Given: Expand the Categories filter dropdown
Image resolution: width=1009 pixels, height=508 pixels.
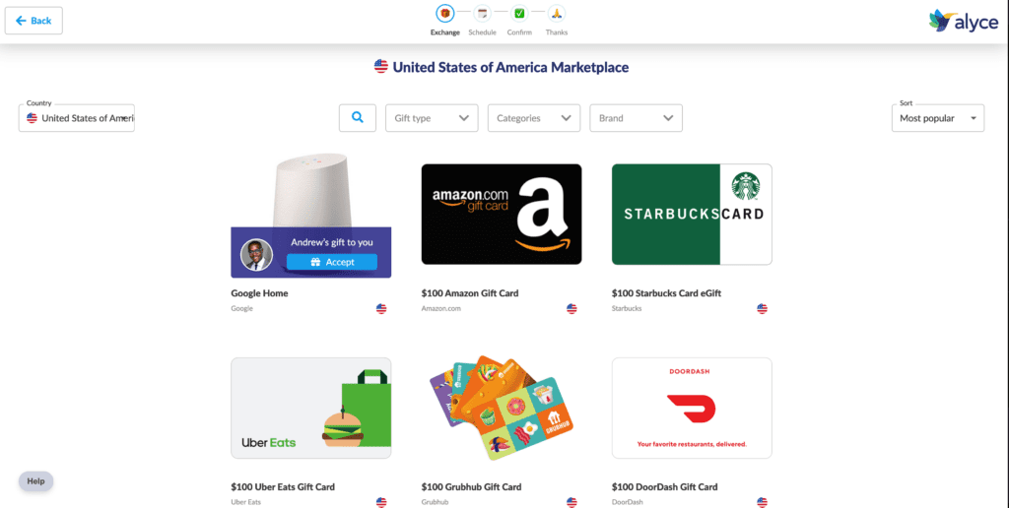Looking at the screenshot, I should coord(534,118).
